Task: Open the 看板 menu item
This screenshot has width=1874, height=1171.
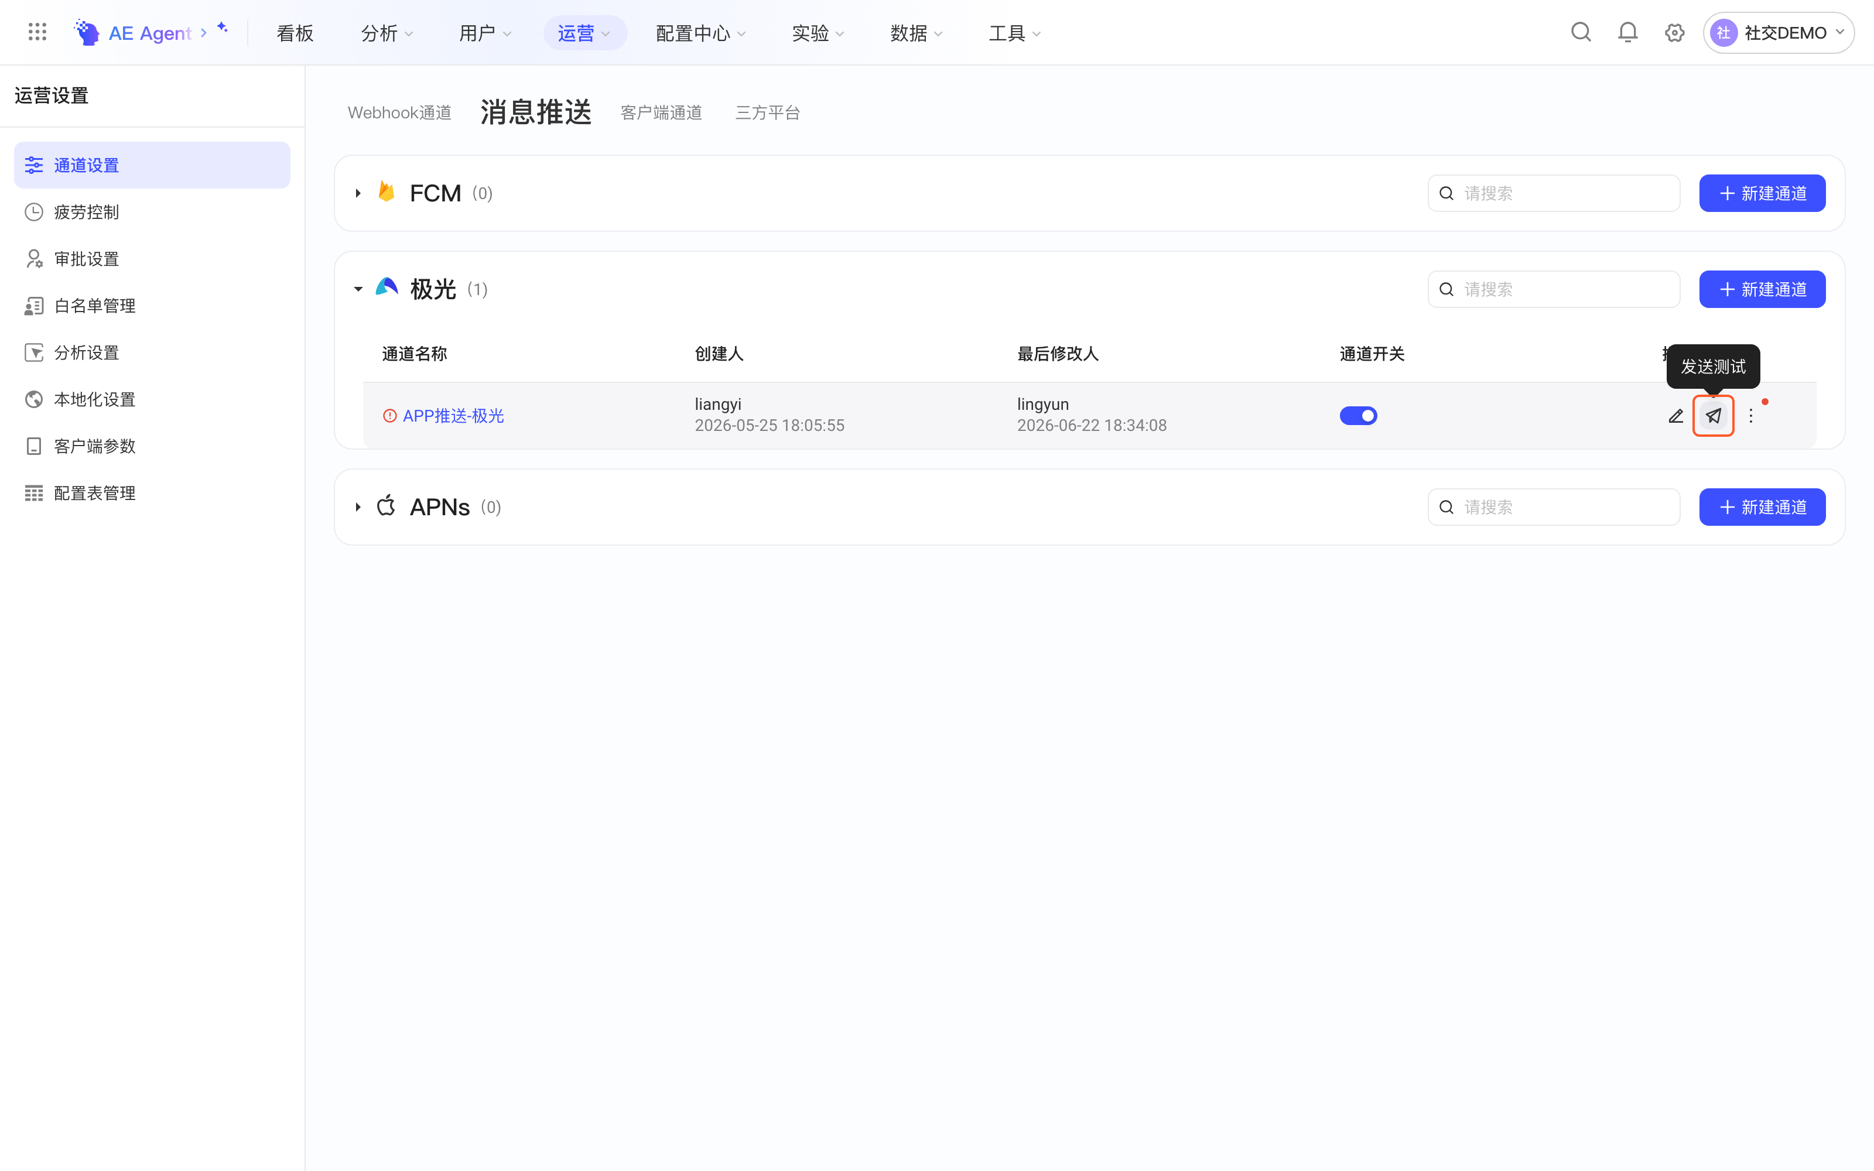Action: (x=295, y=33)
